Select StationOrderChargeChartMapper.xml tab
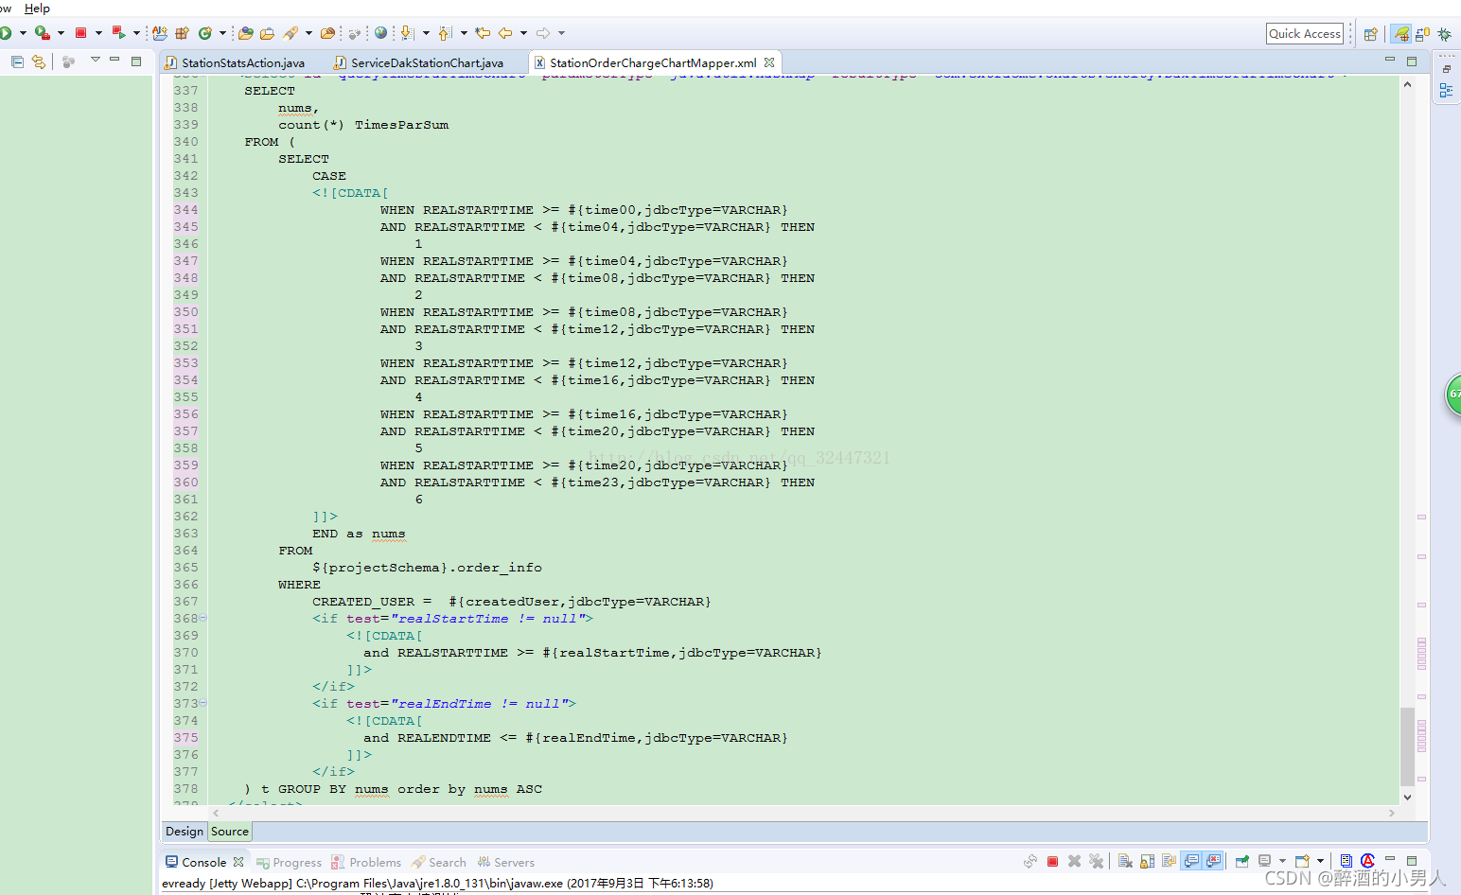1461x895 pixels. point(653,62)
